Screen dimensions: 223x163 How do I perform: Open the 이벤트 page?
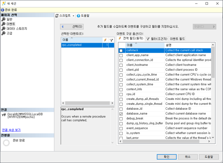tap(11, 24)
